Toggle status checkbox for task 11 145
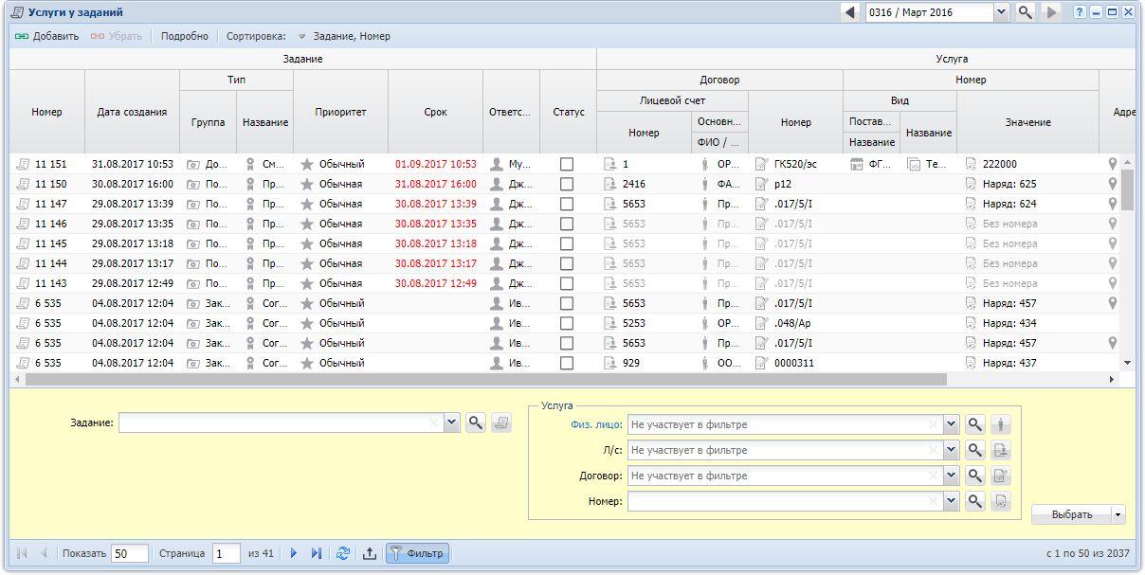Viewport: 1145px width, 575px height. [x=567, y=243]
